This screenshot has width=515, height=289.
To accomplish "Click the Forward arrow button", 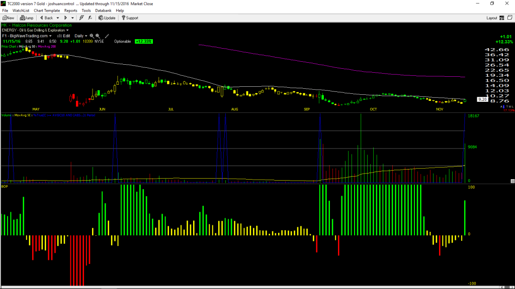I will click(x=65, y=18).
